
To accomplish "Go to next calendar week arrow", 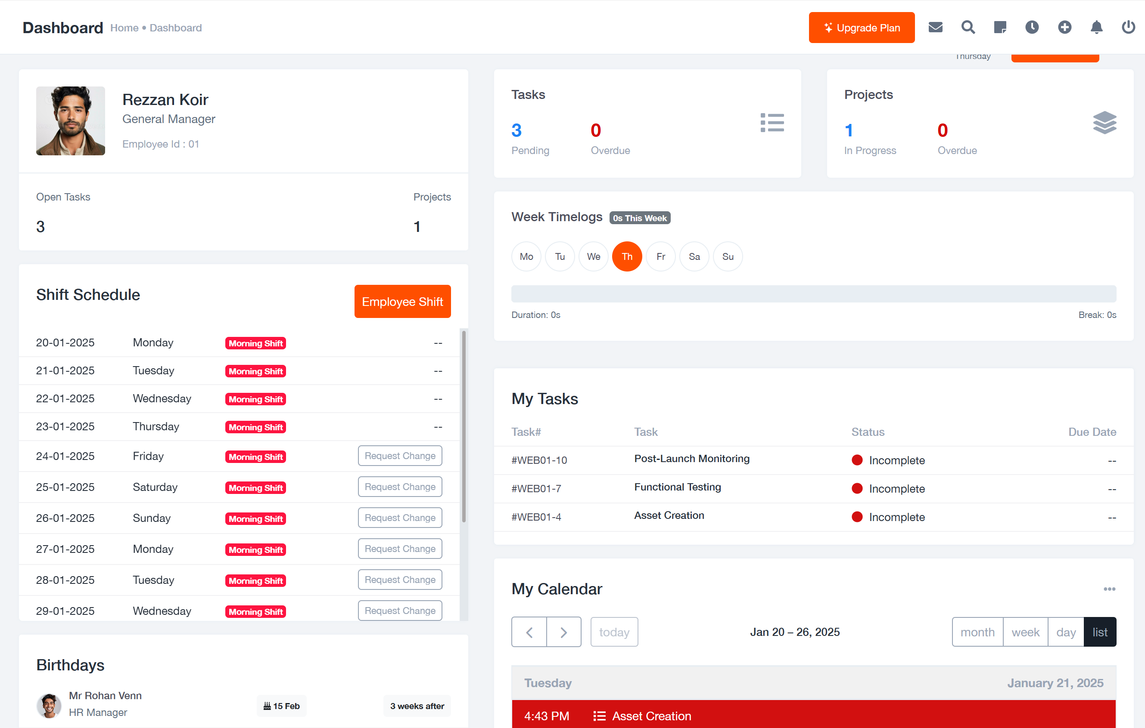I will tap(563, 632).
